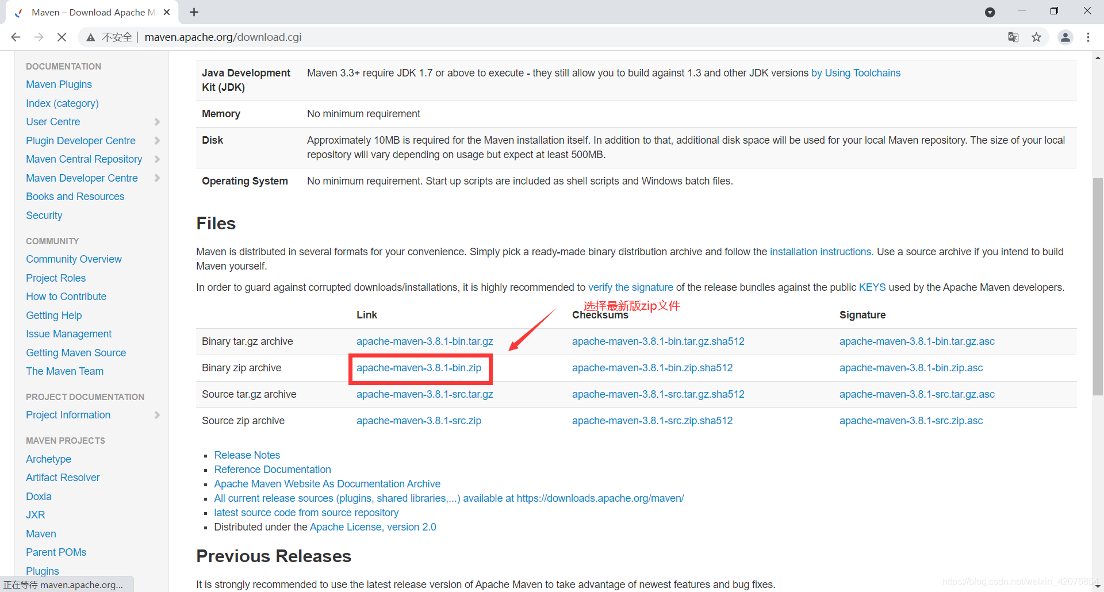Expand the User Centre submenu arrow
The image size is (1104, 592).
click(x=158, y=122)
